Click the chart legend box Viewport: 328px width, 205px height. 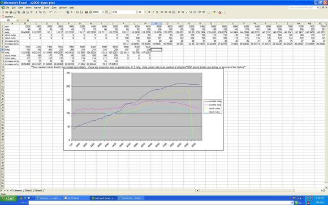pos(213,107)
